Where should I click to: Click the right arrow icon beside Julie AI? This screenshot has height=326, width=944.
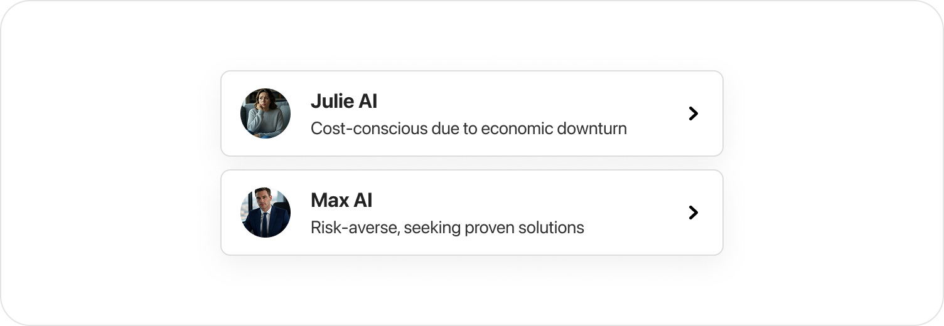(x=693, y=113)
